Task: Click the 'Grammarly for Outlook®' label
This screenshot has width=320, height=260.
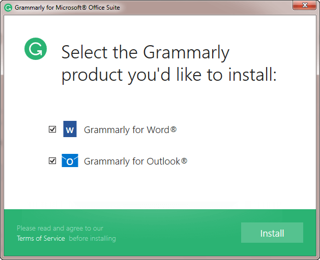Action: tap(135, 161)
